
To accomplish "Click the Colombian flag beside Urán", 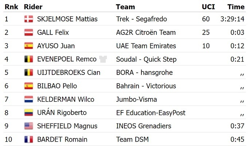I will [28, 113].
